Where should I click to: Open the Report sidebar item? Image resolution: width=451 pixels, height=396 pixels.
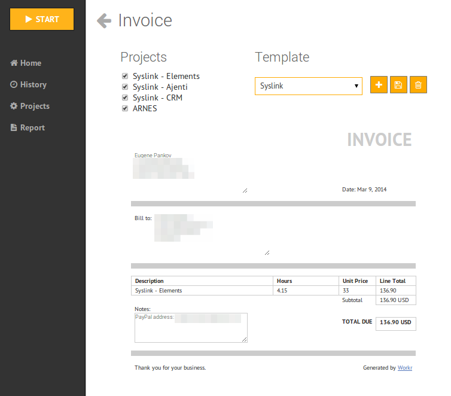(x=28, y=127)
